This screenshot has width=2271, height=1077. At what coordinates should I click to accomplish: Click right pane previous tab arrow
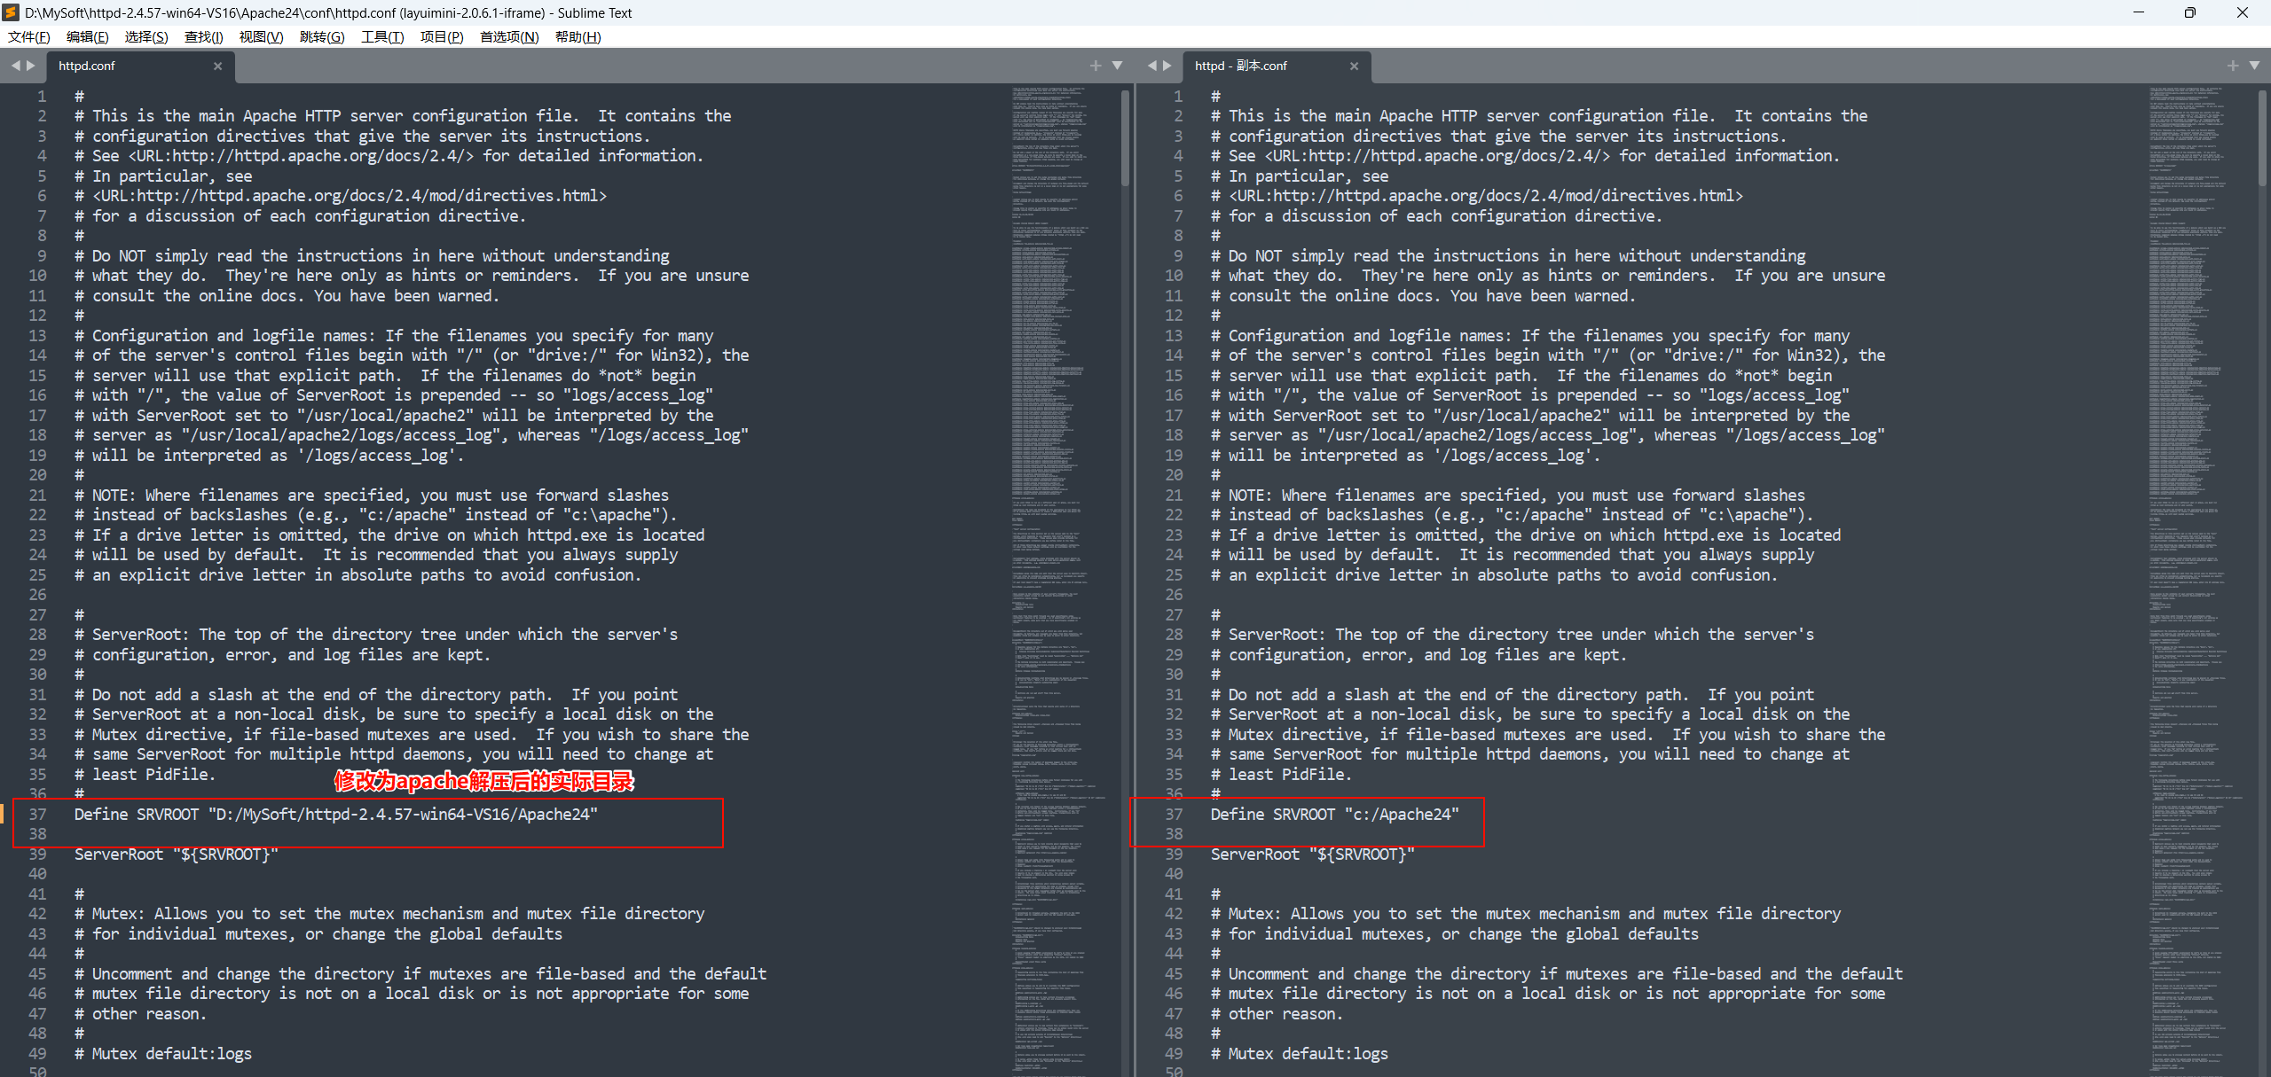tap(1151, 66)
